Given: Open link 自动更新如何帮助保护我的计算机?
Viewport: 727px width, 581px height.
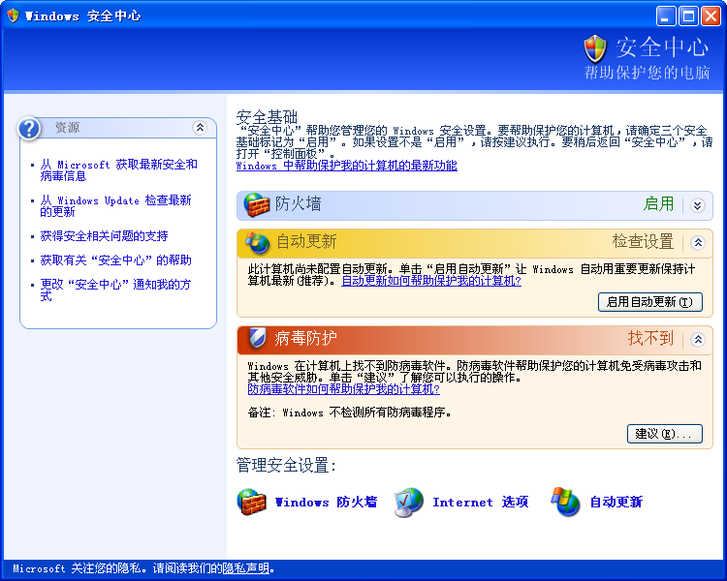Looking at the screenshot, I should (x=431, y=281).
